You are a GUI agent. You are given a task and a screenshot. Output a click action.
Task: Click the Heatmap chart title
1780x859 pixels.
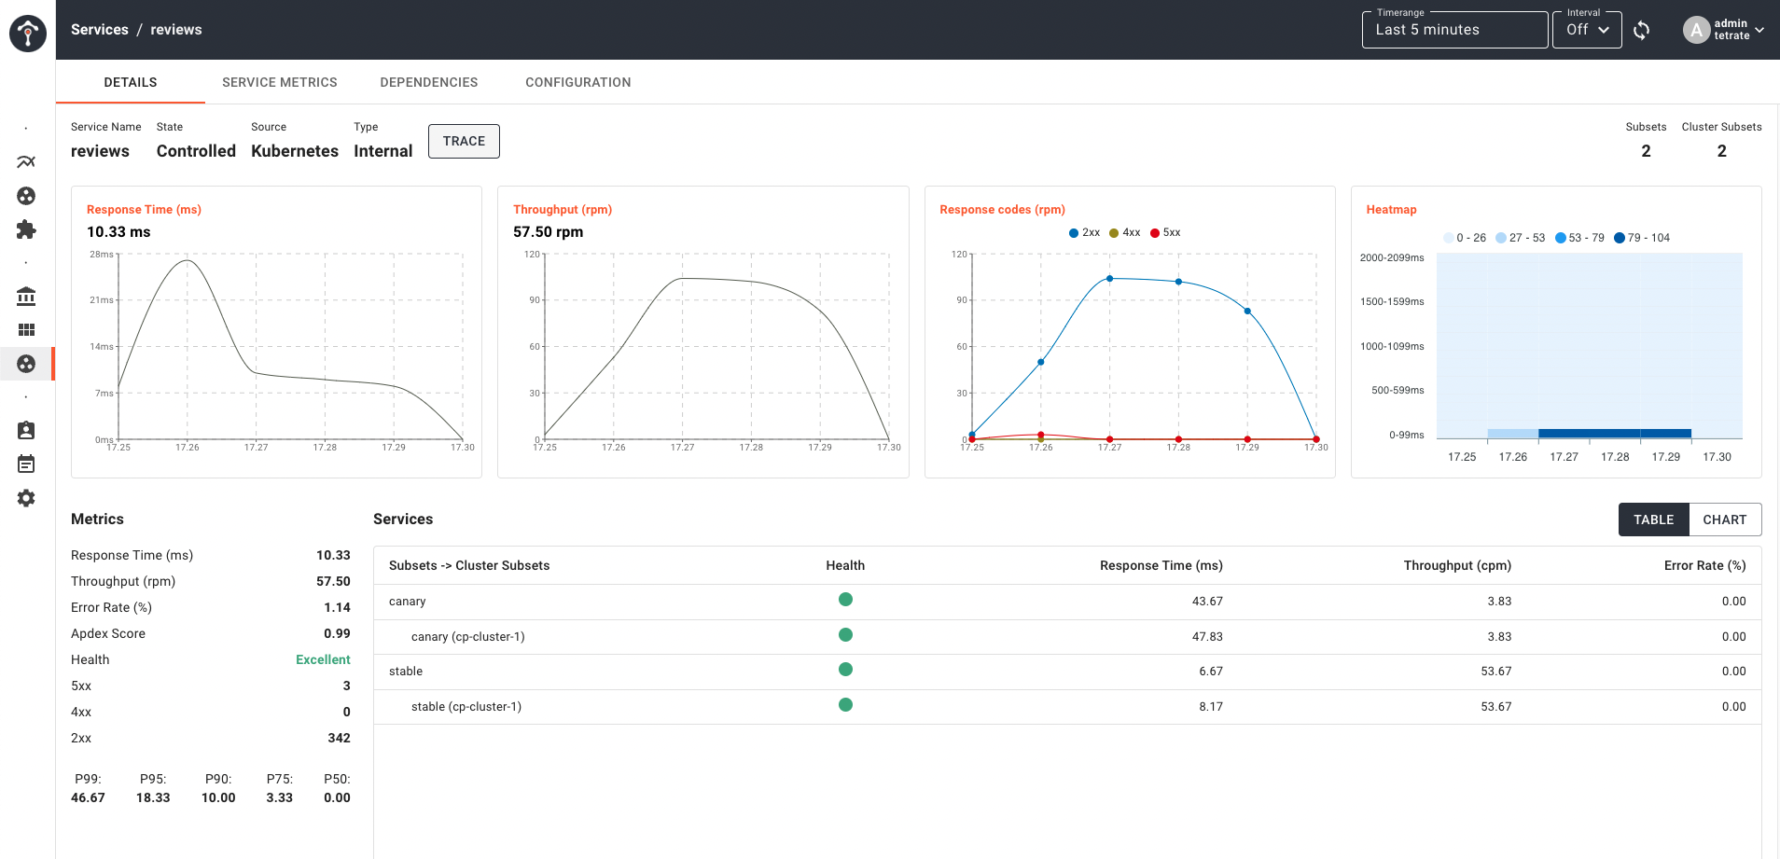point(1391,210)
